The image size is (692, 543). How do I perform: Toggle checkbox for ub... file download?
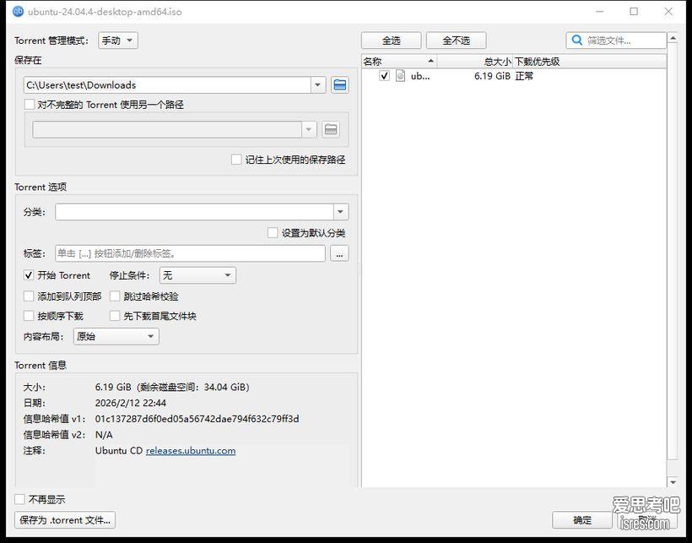click(384, 76)
